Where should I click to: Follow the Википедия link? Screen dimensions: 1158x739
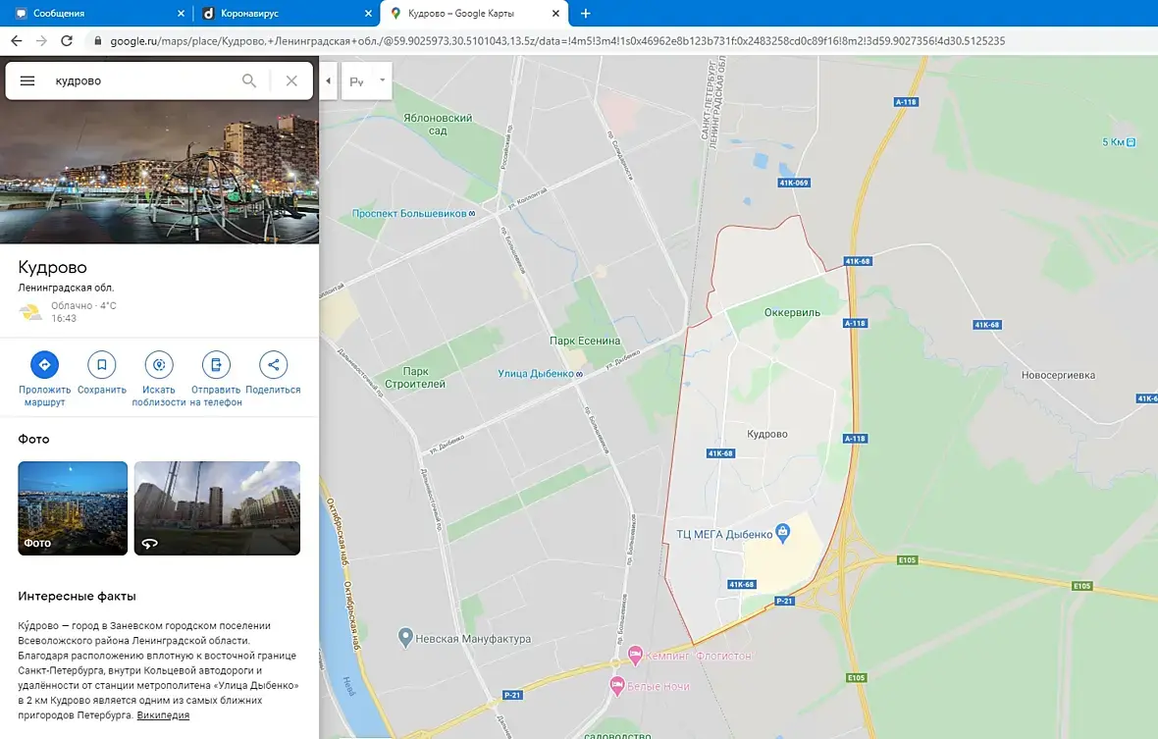163,714
